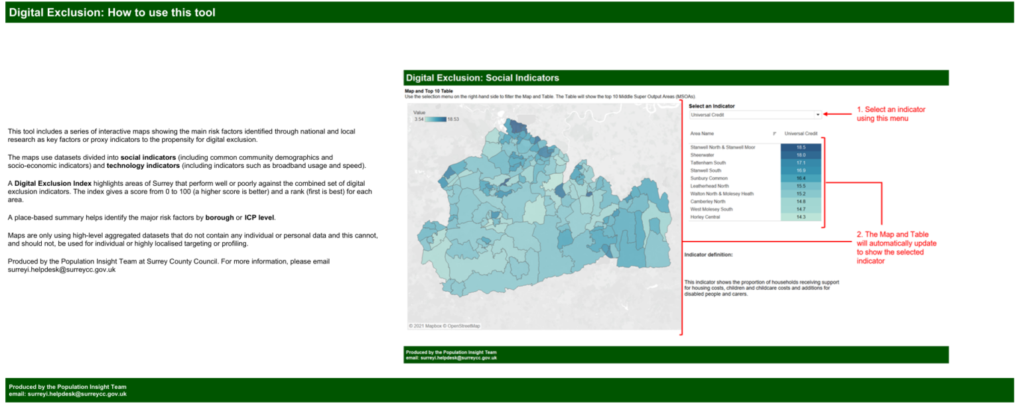Open the Select an Indicator dropdown

coord(748,114)
